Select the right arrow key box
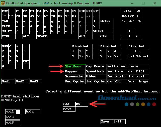Viewport: 161px width, 127px height. point(138,36)
